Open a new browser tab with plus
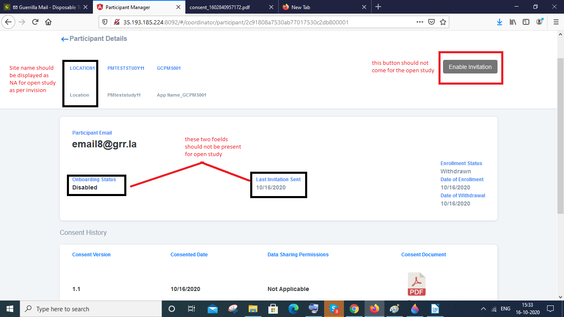The height and width of the screenshot is (317, 564). pyautogui.click(x=378, y=7)
